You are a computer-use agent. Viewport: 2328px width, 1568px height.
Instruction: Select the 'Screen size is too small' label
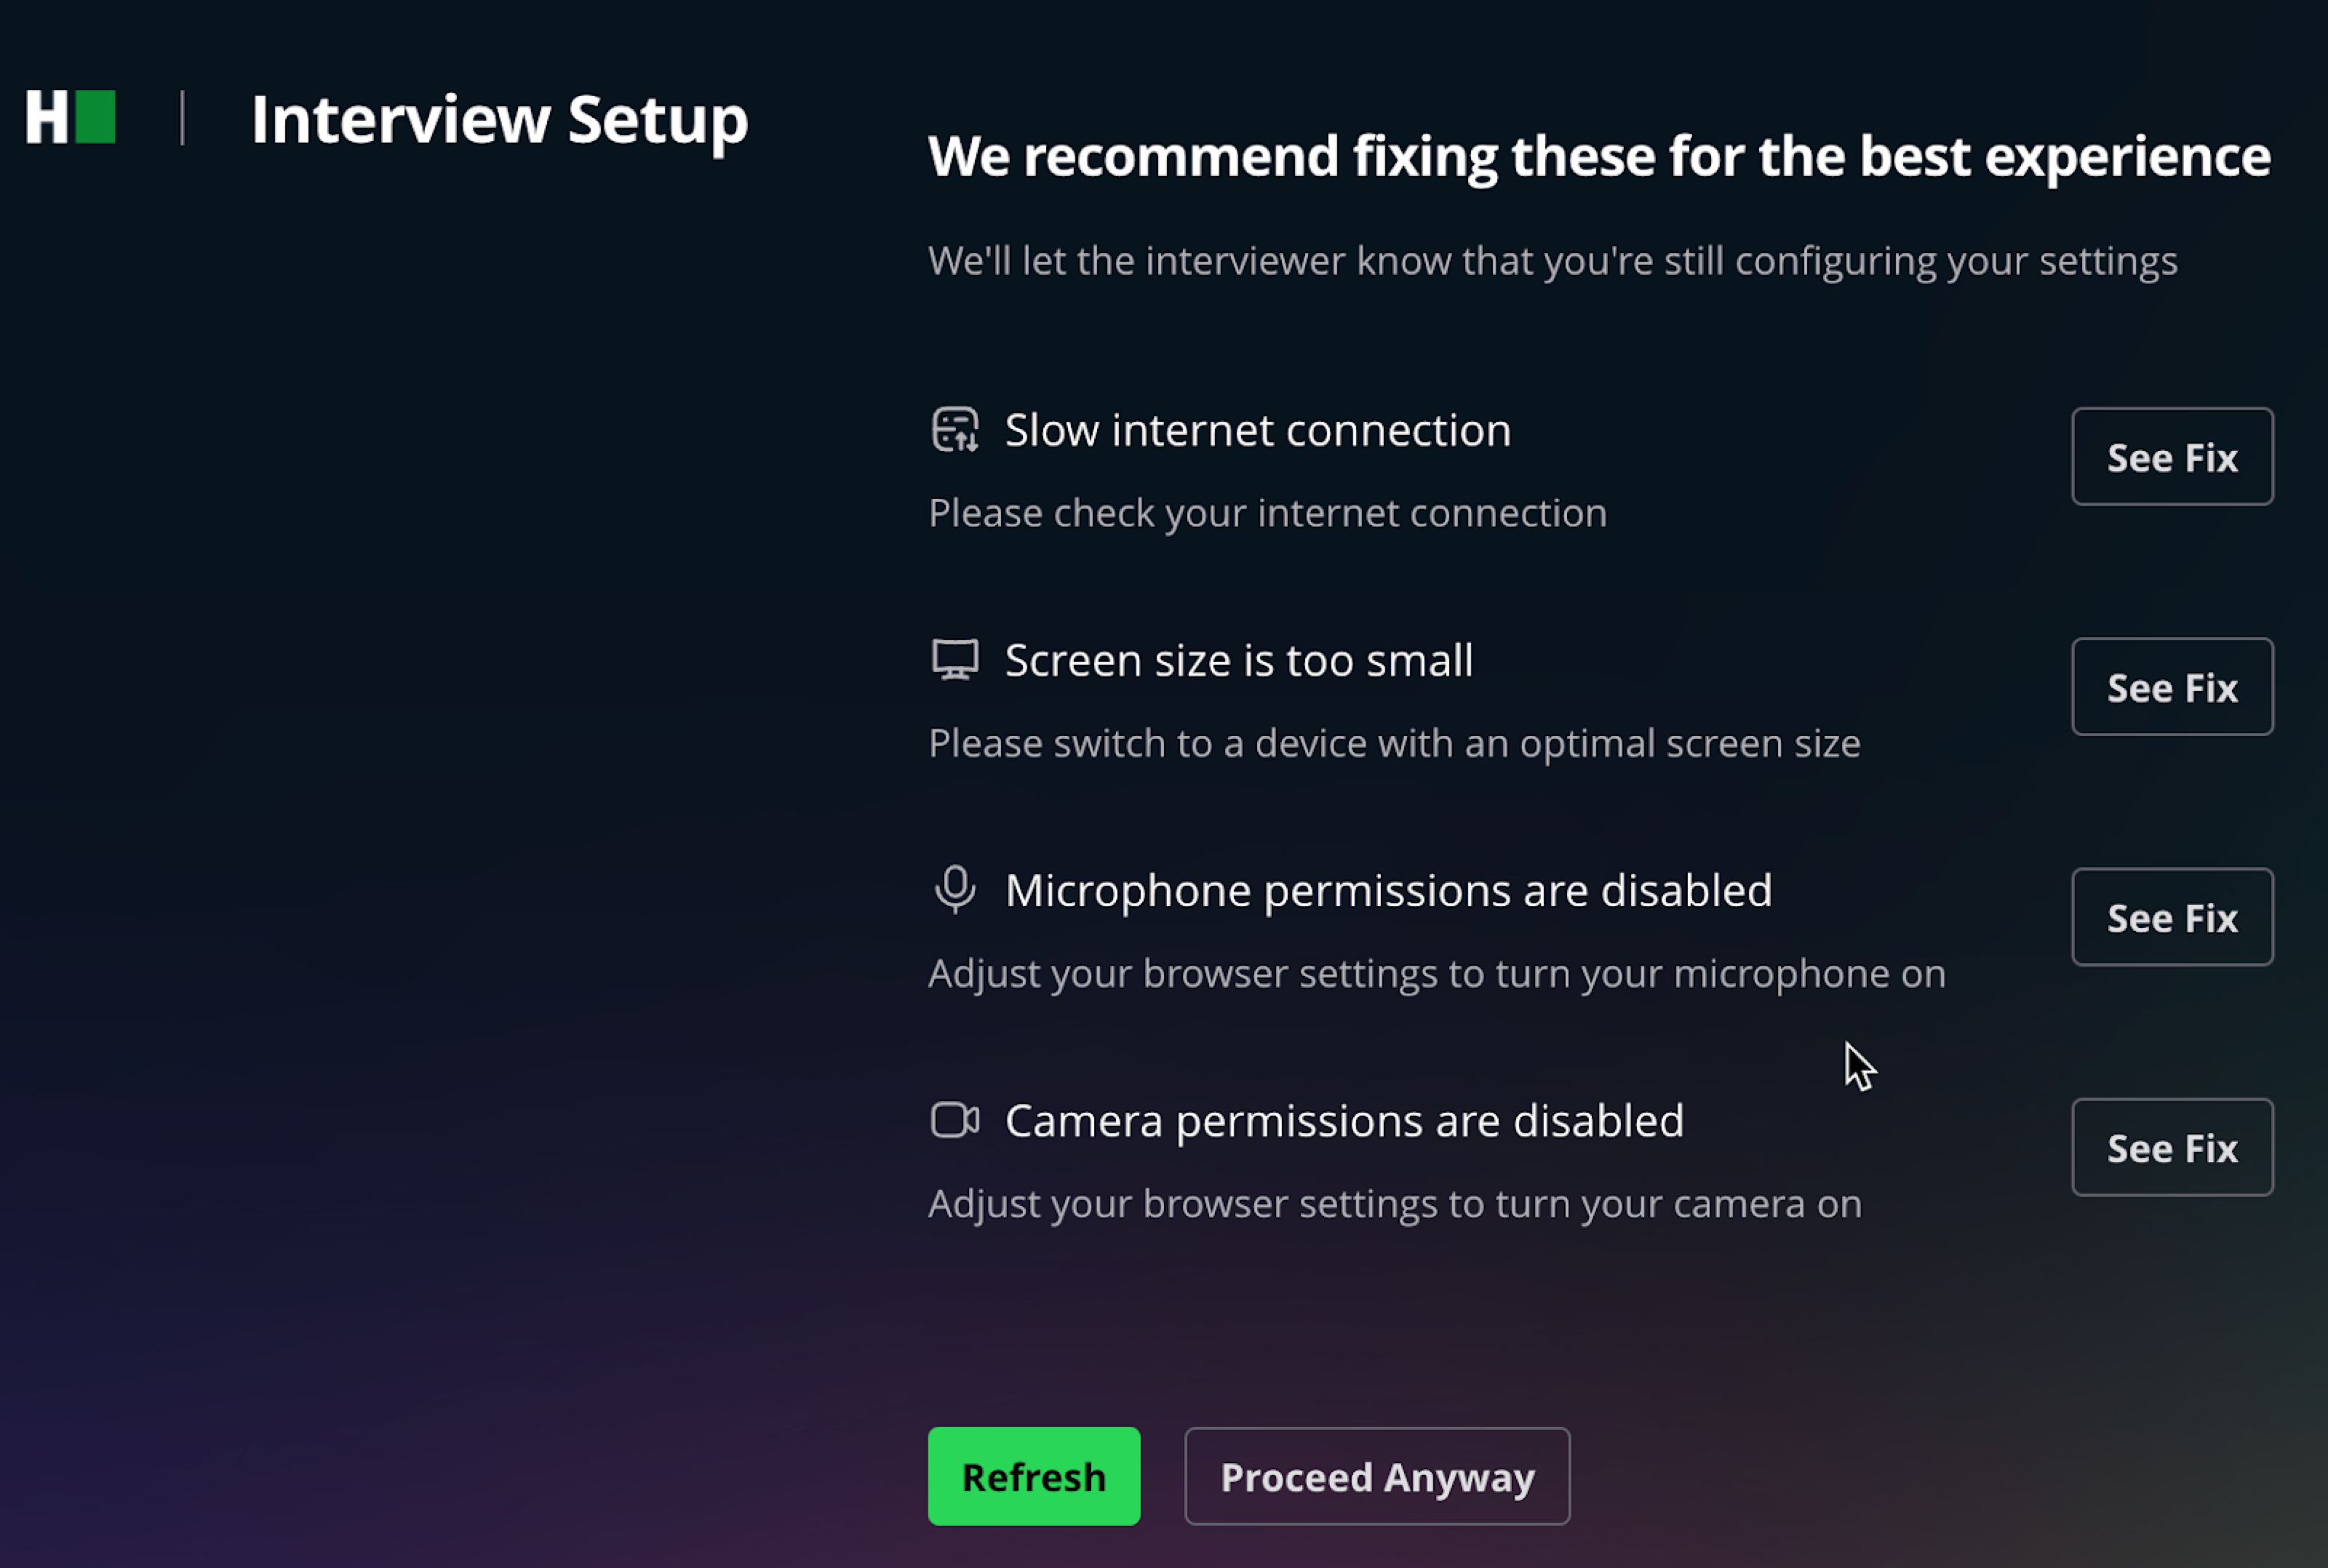(x=1238, y=661)
